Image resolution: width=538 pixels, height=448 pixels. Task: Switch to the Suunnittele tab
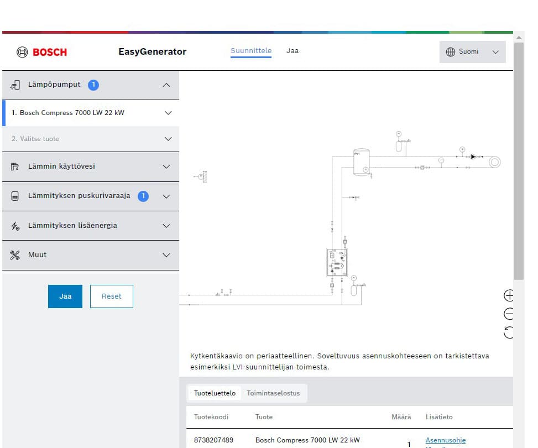pyautogui.click(x=251, y=51)
